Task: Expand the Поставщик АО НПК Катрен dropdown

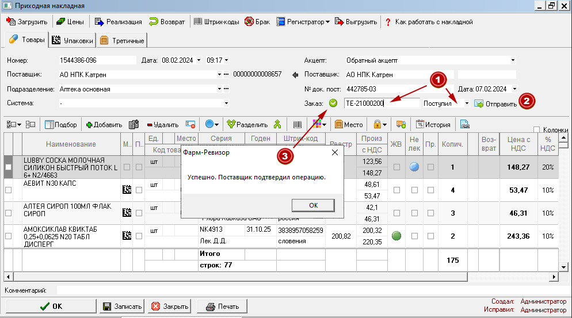Action: click(x=219, y=74)
